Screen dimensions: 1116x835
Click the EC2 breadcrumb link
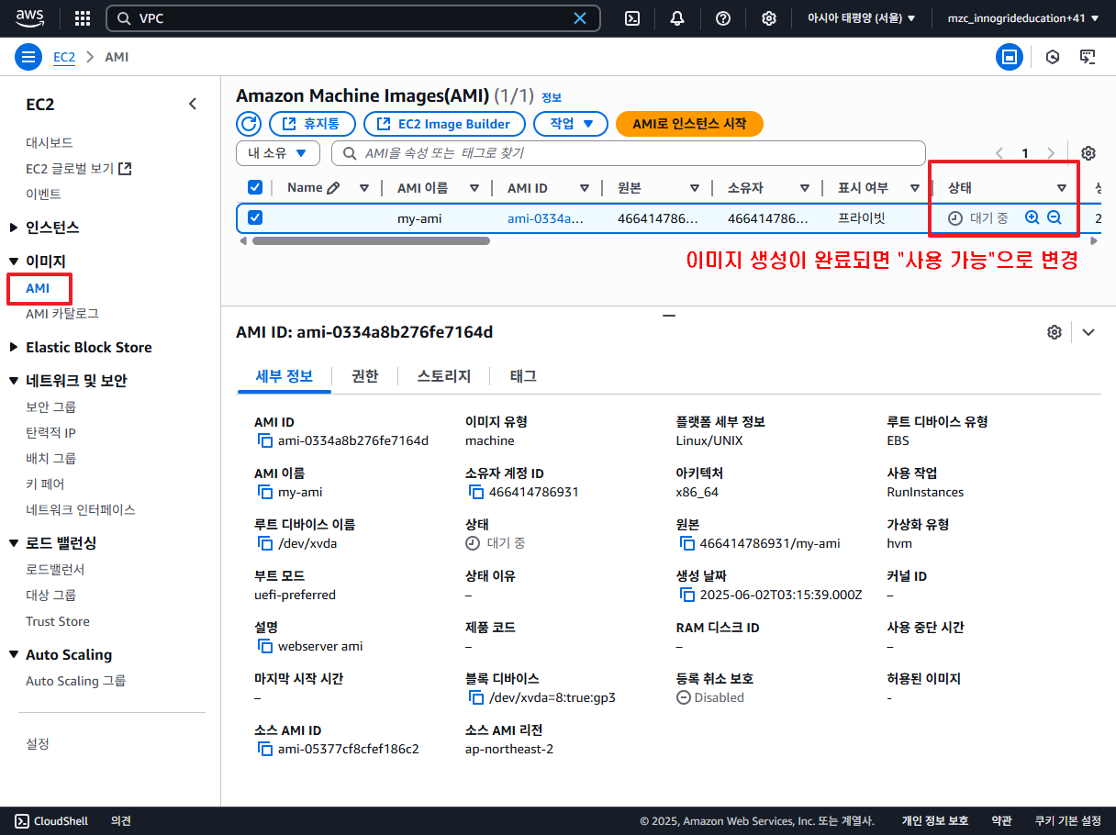coord(64,57)
